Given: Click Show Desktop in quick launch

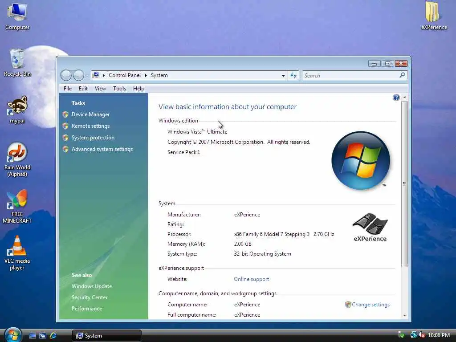Looking at the screenshot, I should [x=32, y=336].
